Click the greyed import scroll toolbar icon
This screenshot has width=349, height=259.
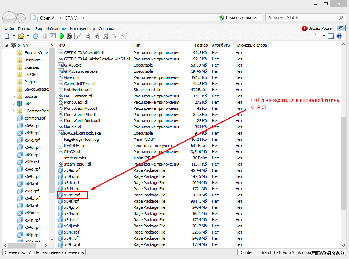(x=124, y=36)
